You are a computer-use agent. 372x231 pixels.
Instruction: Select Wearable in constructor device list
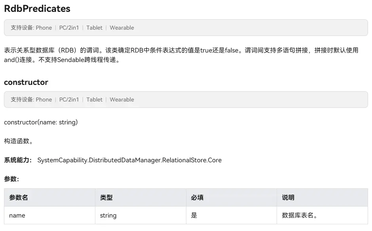(122, 100)
